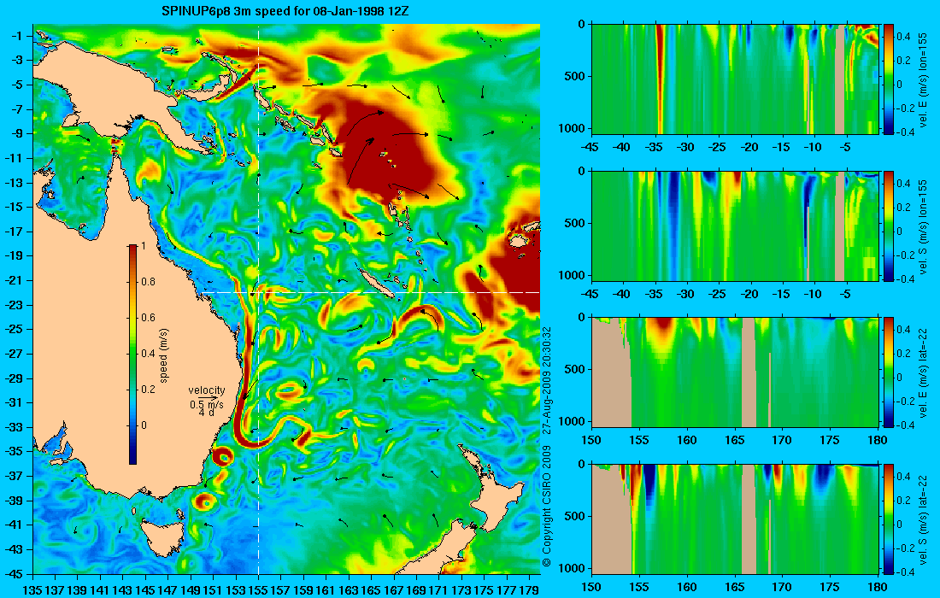Select the vel. S lon=155 section plot

point(735,226)
